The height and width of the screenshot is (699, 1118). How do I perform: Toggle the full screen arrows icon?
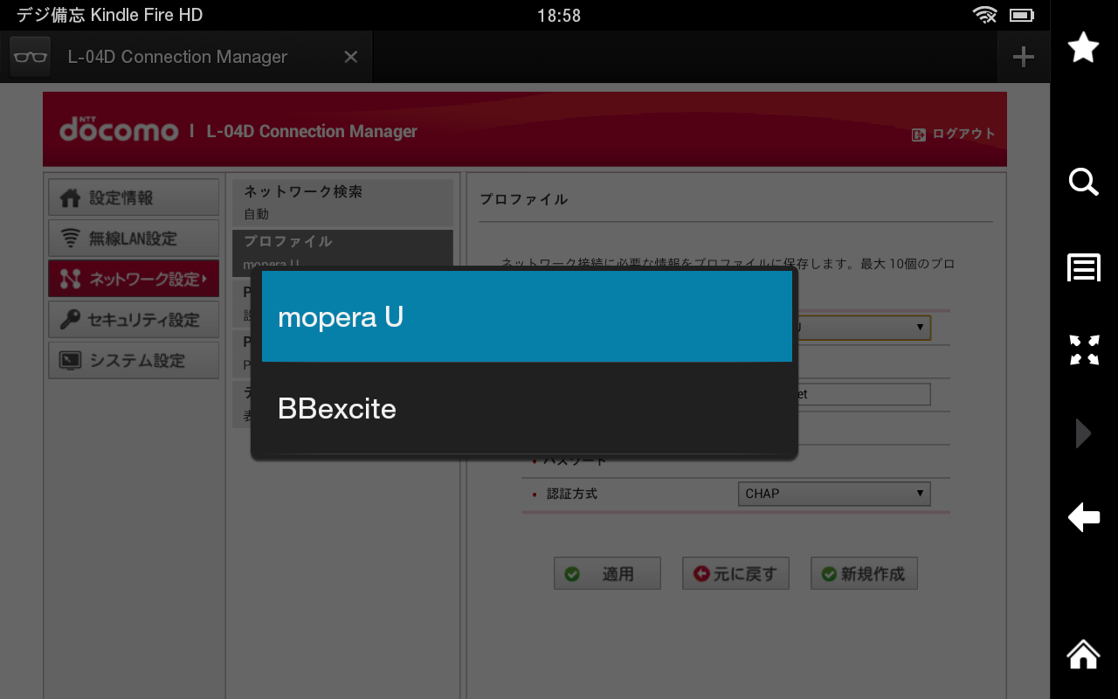(1084, 349)
